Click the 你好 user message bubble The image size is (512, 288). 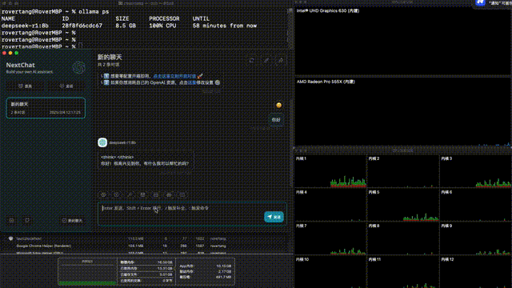coord(276,120)
